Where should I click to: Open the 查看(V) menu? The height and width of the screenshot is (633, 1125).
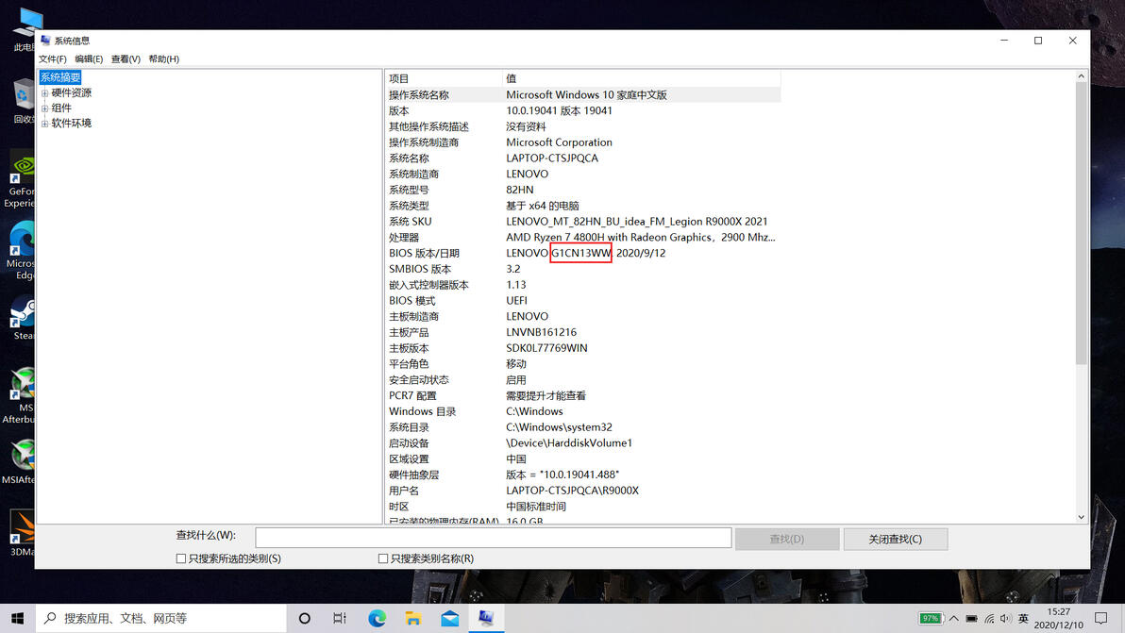(x=126, y=58)
